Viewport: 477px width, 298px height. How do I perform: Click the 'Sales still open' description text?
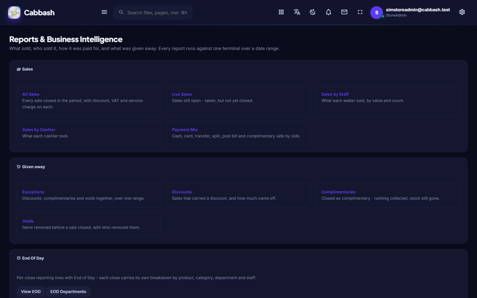[212, 101]
